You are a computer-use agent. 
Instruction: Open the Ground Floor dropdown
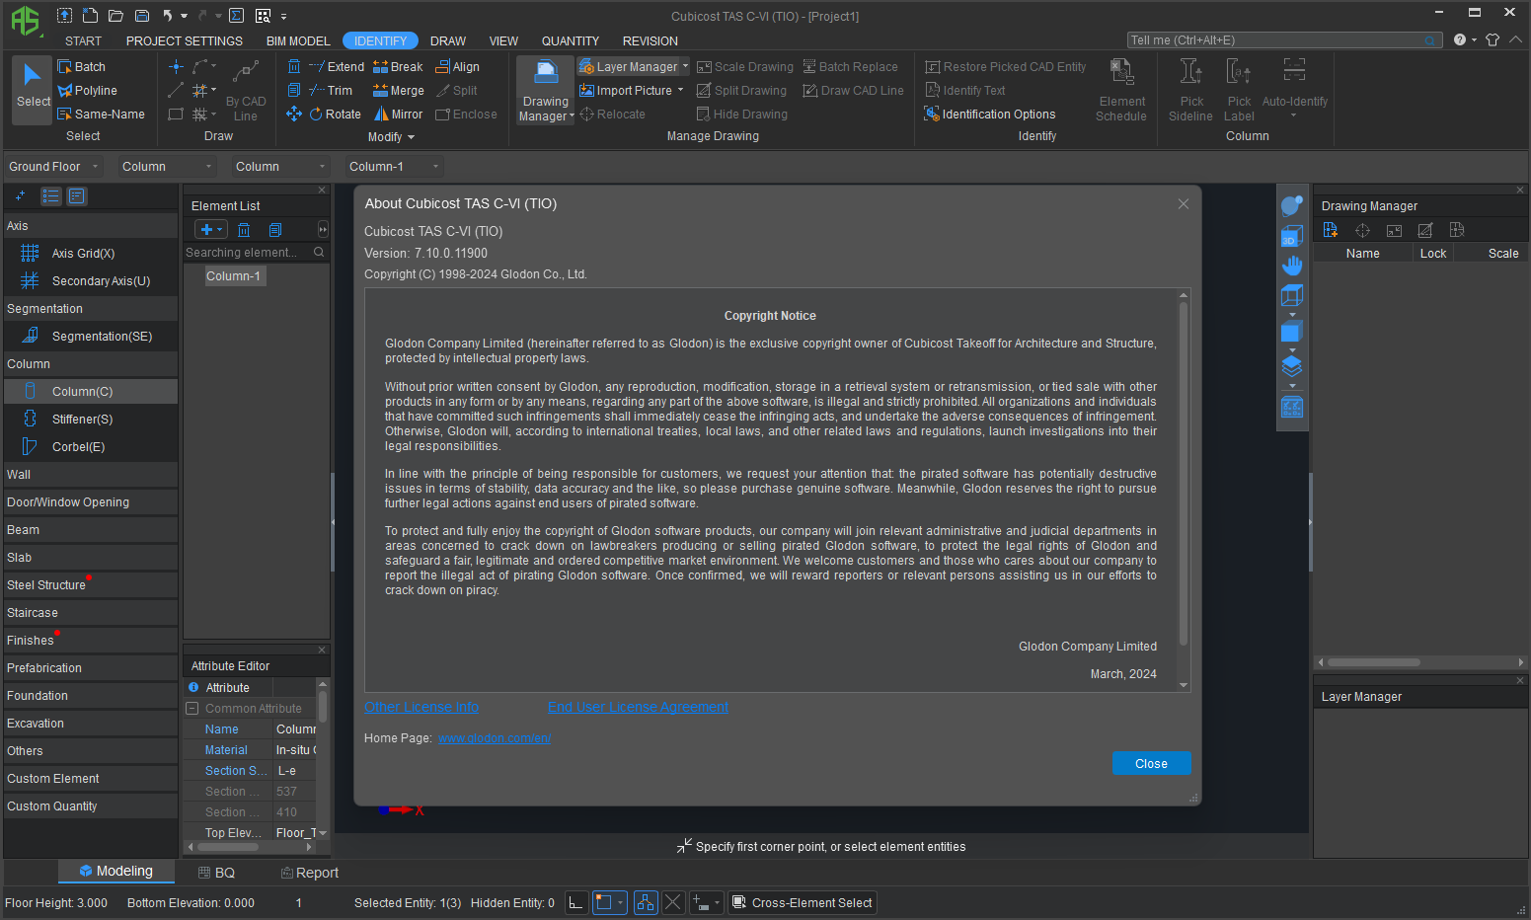(53, 167)
